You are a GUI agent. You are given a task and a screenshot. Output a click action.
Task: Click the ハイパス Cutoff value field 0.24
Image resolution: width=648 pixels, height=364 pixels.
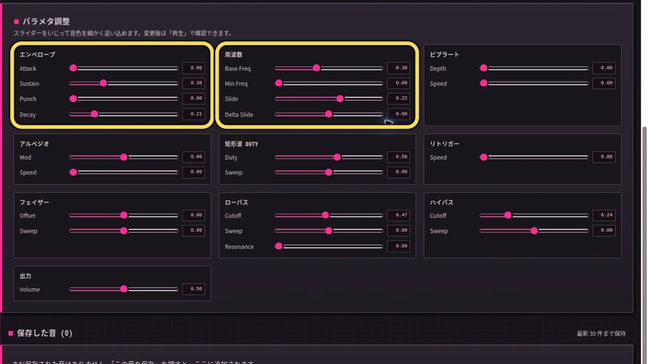tap(604, 215)
